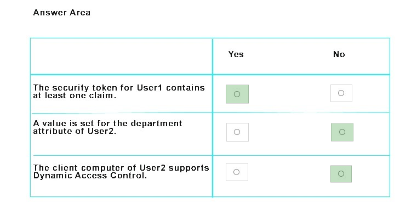
Task: Click the Yes column header
Action: point(236,54)
